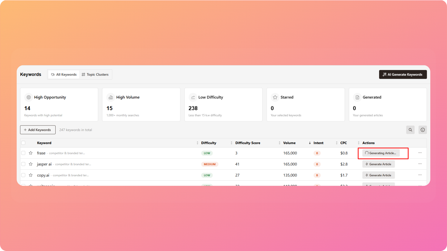
Task: Sort by the Volume column header
Action: pos(289,143)
